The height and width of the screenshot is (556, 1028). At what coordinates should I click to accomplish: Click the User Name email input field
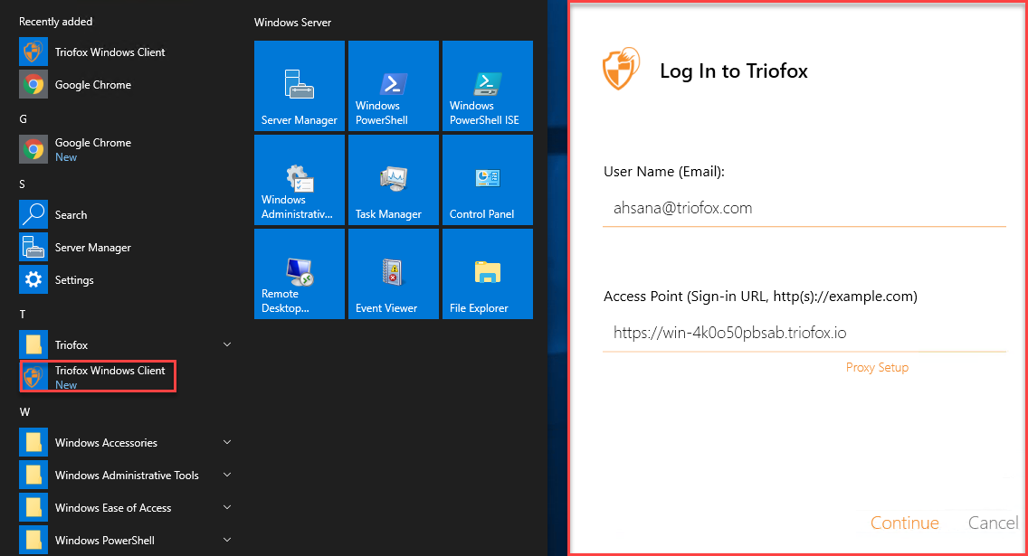pos(804,209)
